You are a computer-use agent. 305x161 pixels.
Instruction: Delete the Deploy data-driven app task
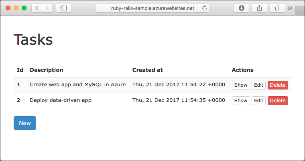[278, 101]
